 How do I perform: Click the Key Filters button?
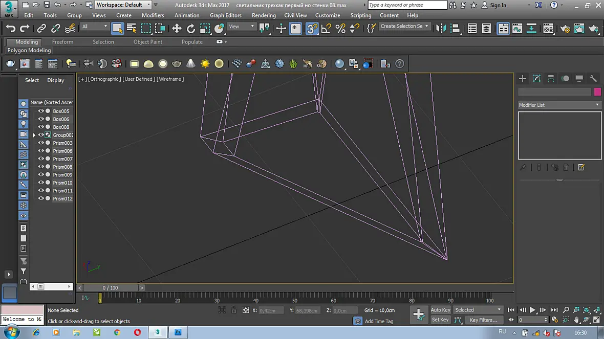click(483, 320)
